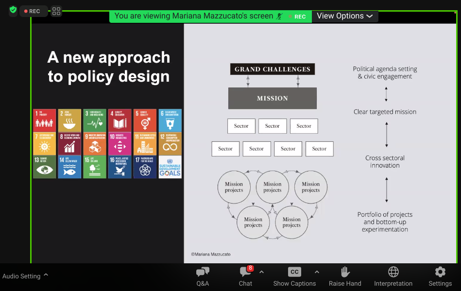This screenshot has width=461, height=291.
Task: Click the top-left REC recording indicator
Action: pos(34,11)
